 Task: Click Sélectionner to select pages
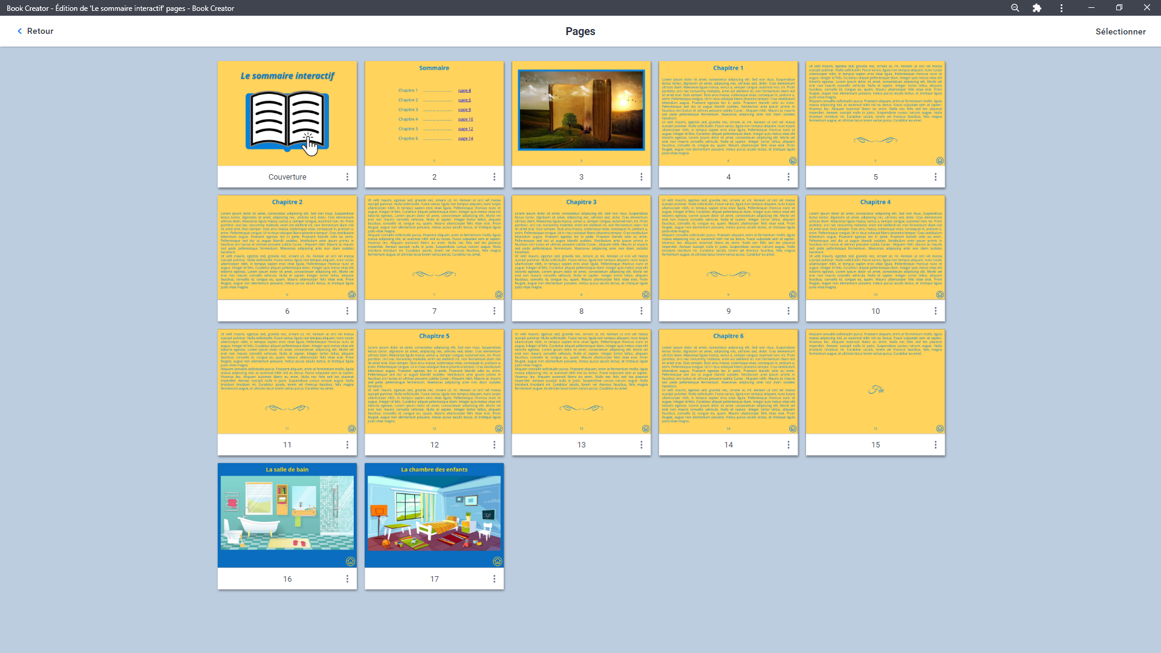(x=1120, y=31)
